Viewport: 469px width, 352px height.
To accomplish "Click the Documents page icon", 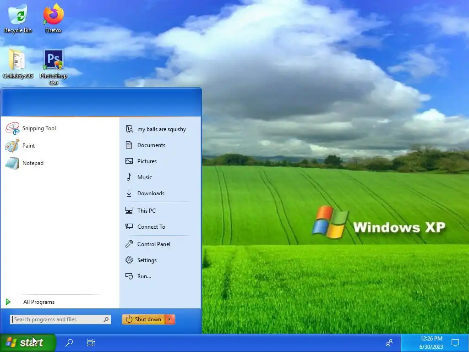I will (129, 145).
